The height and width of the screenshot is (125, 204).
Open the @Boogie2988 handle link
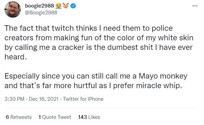pyautogui.click(x=41, y=13)
